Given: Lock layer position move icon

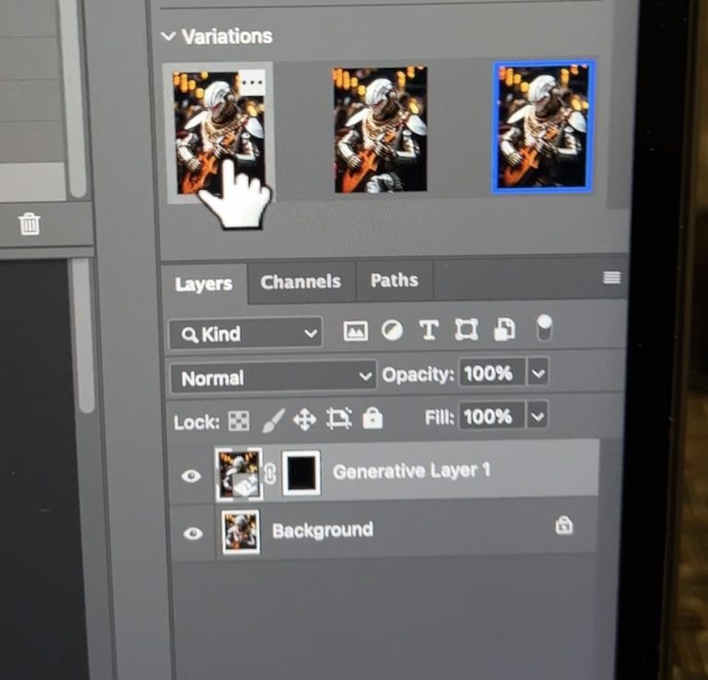Looking at the screenshot, I should pos(304,421).
